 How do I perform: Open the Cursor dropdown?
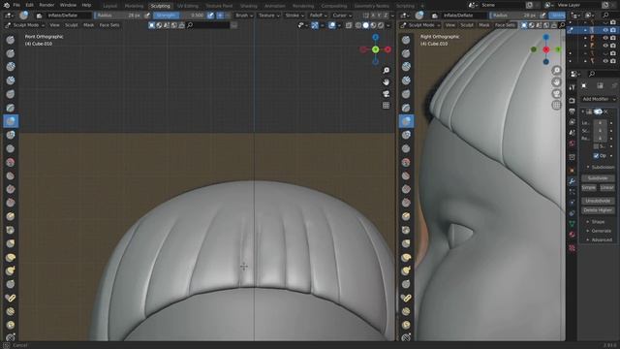point(342,16)
